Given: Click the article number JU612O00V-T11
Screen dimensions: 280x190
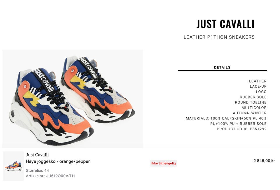Looking at the screenshot, I should (x=61, y=176).
